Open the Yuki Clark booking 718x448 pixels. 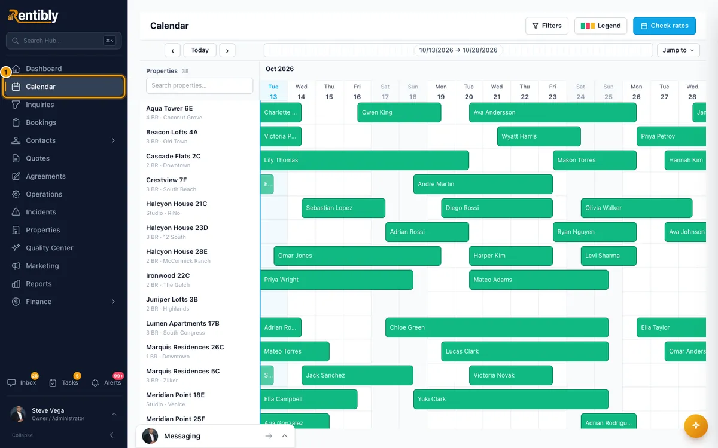point(511,399)
